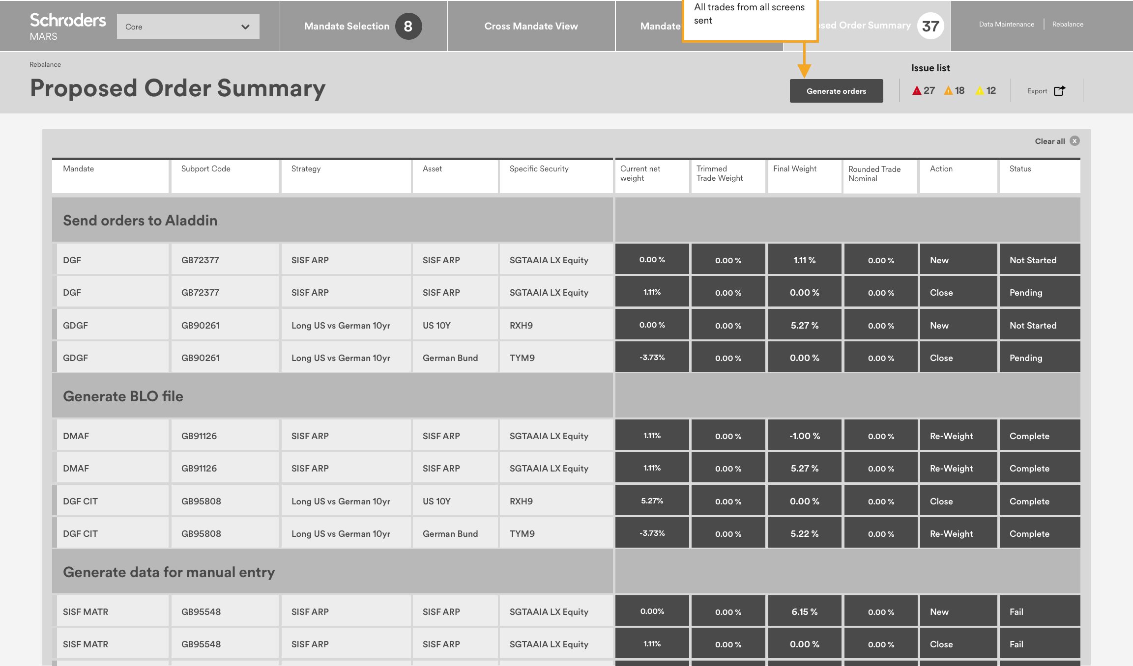Open the Data Maintenance link
1133x666 pixels.
pyautogui.click(x=1006, y=24)
